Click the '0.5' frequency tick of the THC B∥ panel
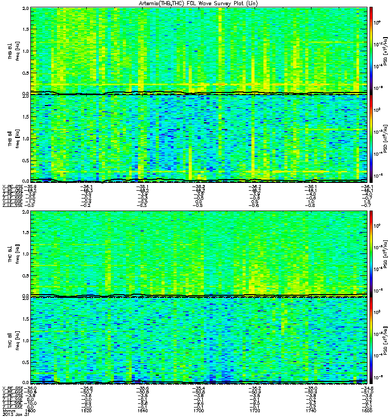Screen dimensions: 392x418 pyautogui.click(x=26, y=362)
